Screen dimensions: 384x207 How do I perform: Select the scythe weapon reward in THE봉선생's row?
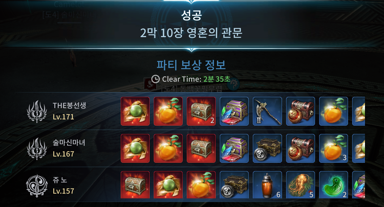267,111
